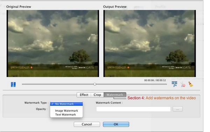Switch to the Crop tab

coord(97,95)
